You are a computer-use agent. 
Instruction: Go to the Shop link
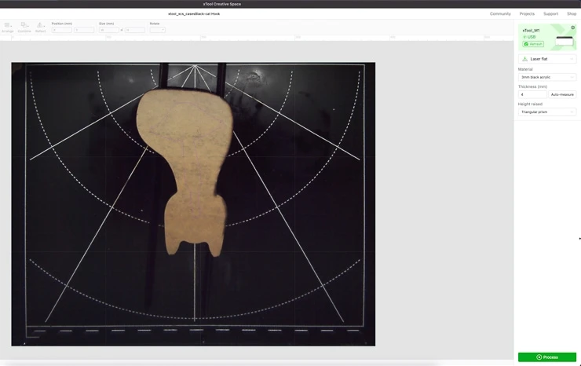pyautogui.click(x=572, y=13)
